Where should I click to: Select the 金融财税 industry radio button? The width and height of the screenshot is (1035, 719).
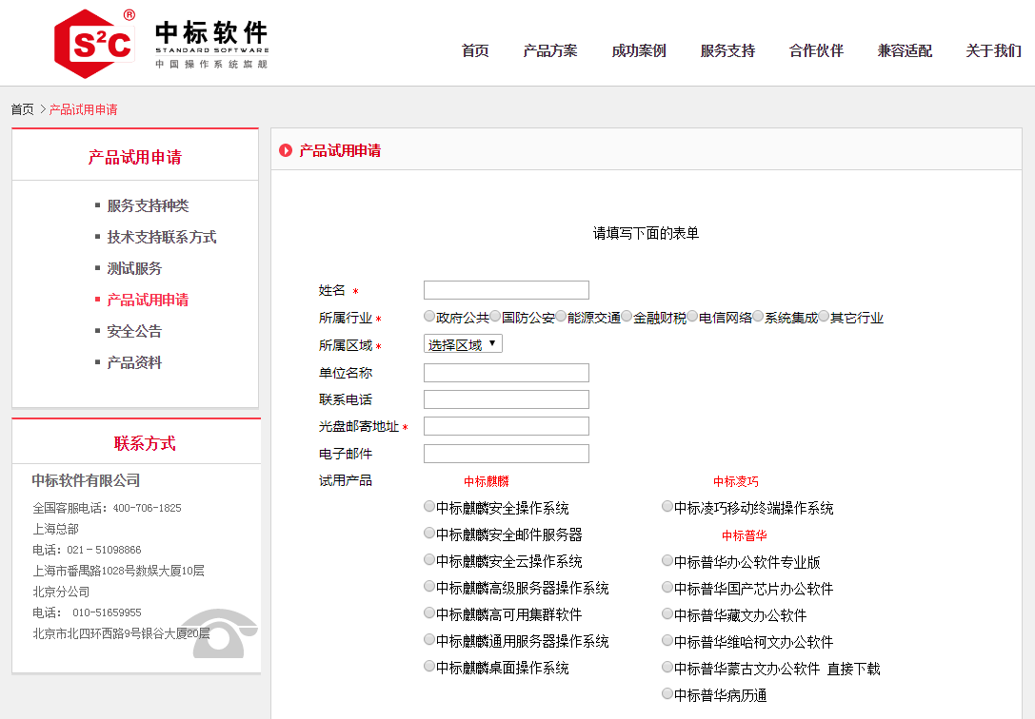coord(627,317)
